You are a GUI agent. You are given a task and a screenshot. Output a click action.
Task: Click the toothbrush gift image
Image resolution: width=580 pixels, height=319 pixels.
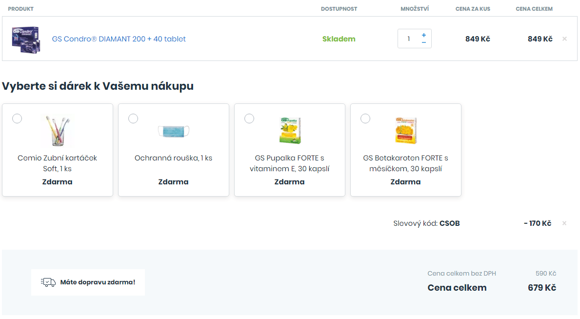coord(58,131)
